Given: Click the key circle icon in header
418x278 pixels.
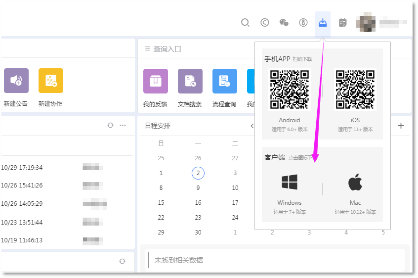Looking at the screenshot, I should click(303, 23).
